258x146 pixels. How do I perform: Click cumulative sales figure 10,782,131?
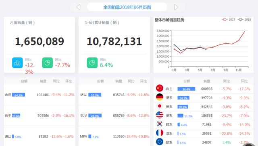114,41
